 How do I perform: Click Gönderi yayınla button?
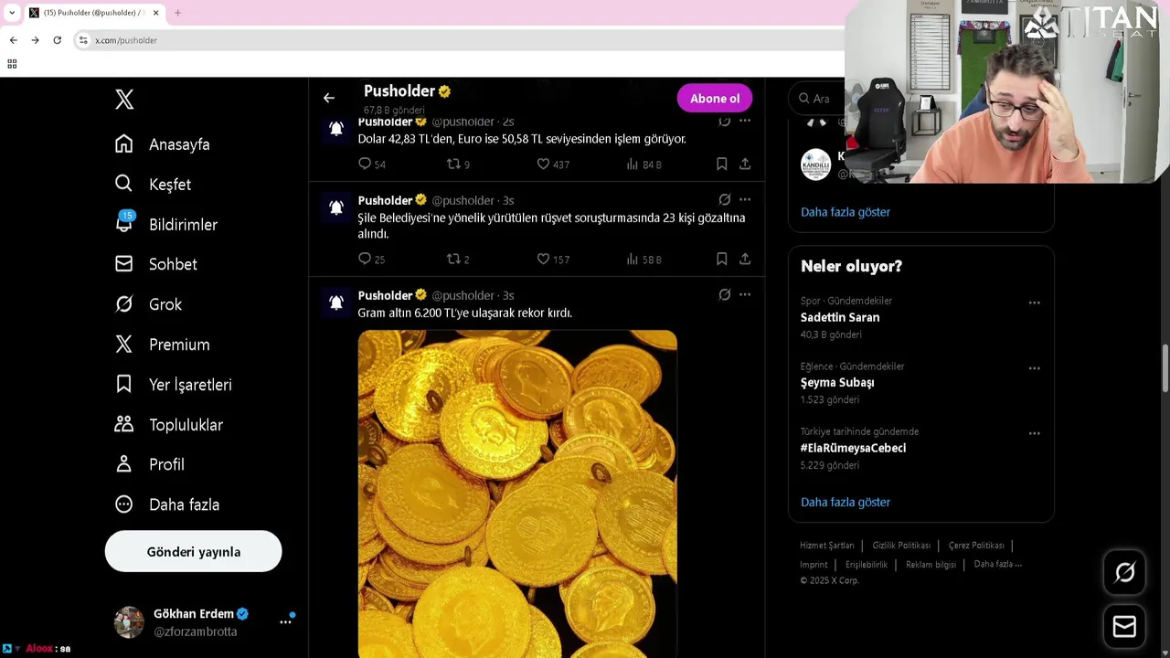tap(194, 552)
